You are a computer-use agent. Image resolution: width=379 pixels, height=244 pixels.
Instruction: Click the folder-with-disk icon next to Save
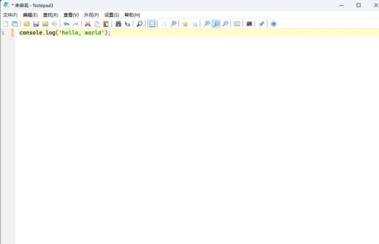point(45,24)
